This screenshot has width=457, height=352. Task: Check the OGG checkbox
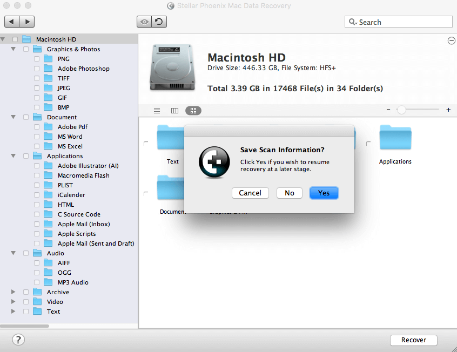tap(37, 273)
